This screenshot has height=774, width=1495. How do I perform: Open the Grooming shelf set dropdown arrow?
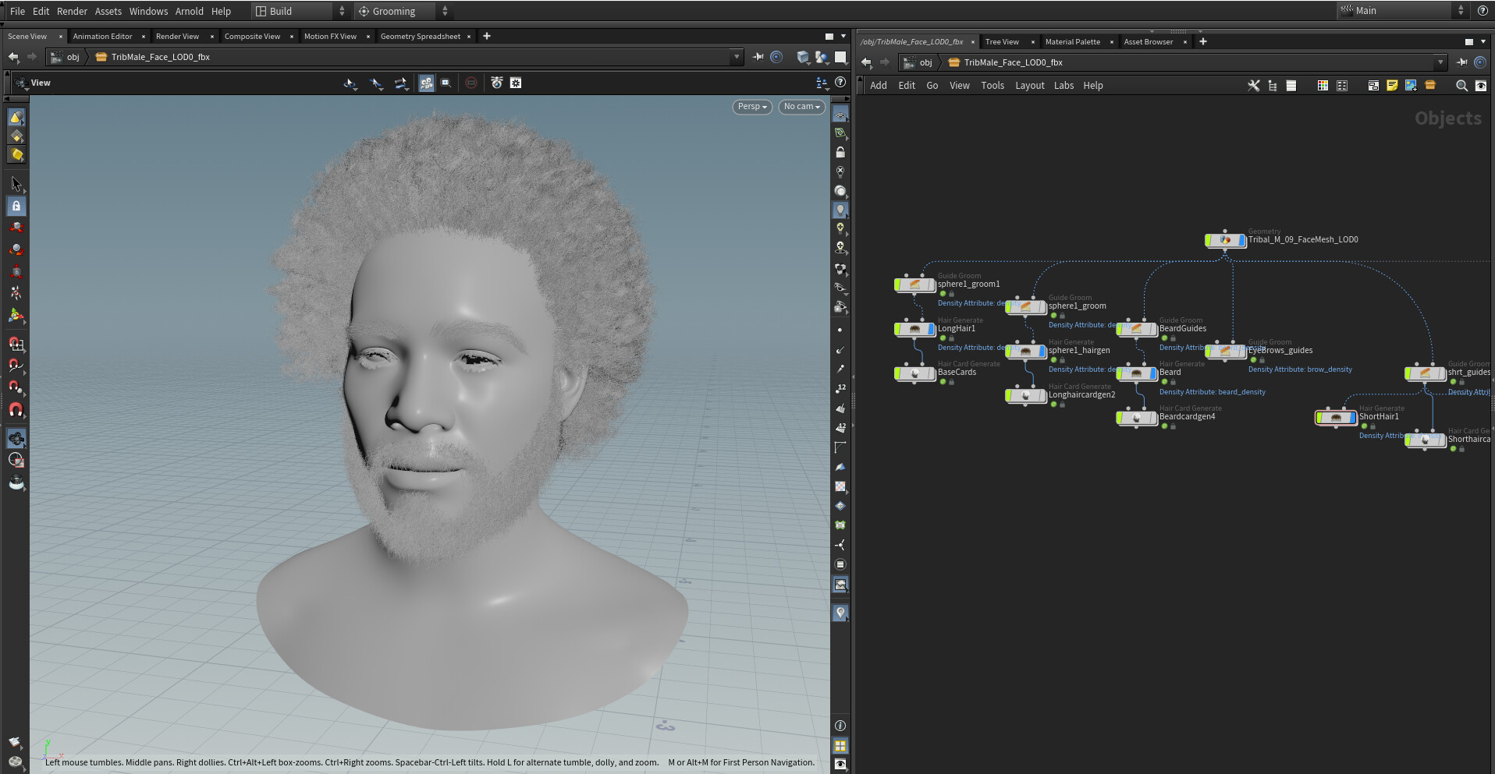coord(445,11)
